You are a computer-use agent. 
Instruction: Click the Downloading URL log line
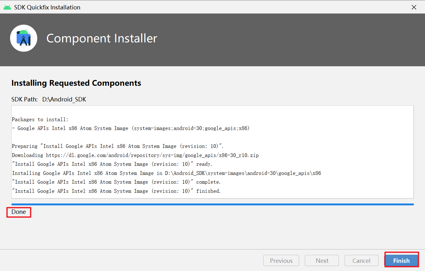[x=135, y=155]
